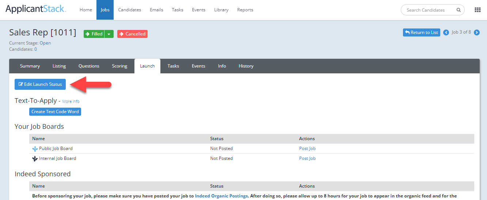Open the Home menu

[86, 10]
